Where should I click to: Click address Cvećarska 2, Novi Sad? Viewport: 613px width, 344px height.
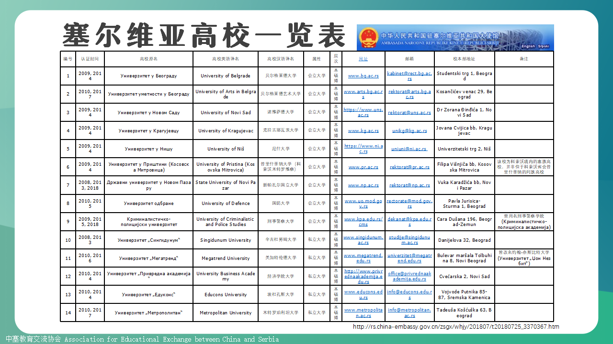465,276
